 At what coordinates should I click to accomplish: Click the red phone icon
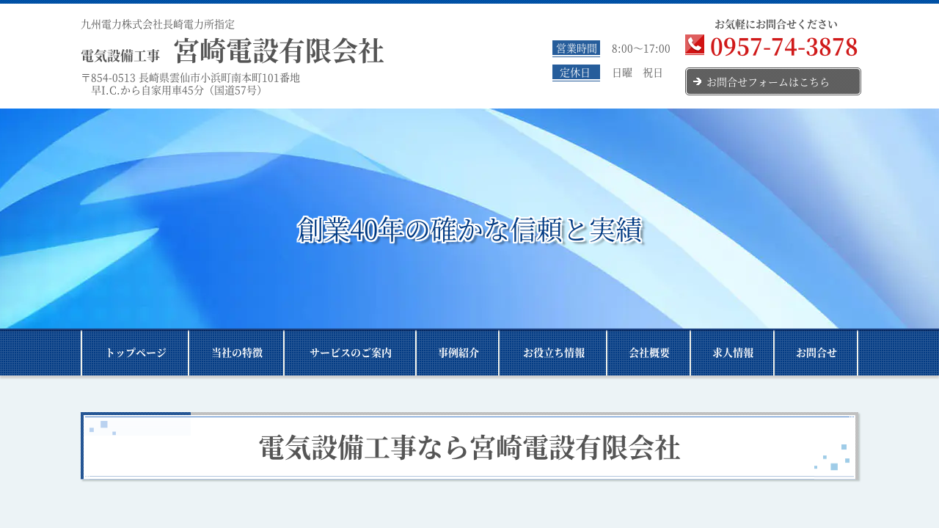[695, 45]
